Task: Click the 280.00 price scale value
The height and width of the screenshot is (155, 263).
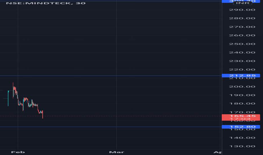Action: coord(242,18)
